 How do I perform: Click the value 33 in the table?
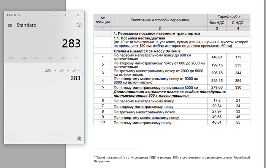(x=238, y=111)
